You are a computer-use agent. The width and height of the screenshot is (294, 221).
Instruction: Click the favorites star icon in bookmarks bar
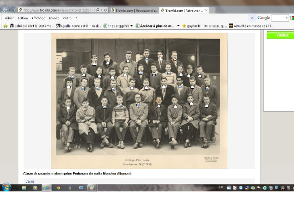5,26
